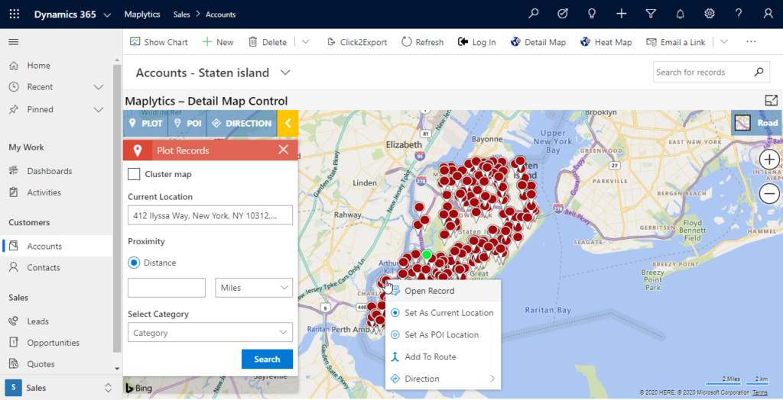Click the Terms link on map

tap(760, 392)
